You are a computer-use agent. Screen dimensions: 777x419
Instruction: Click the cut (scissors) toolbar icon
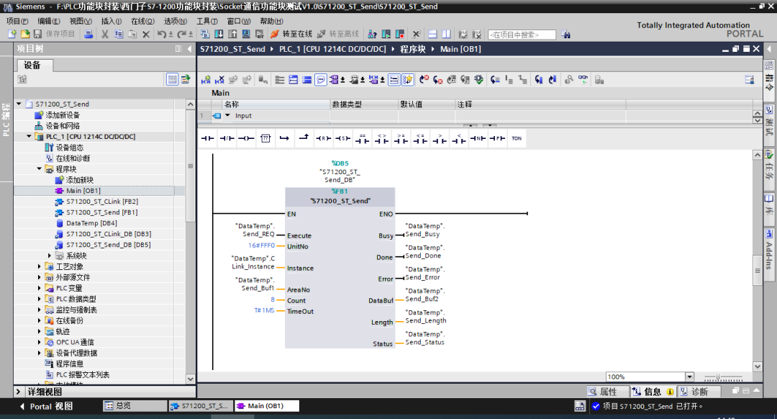point(104,35)
